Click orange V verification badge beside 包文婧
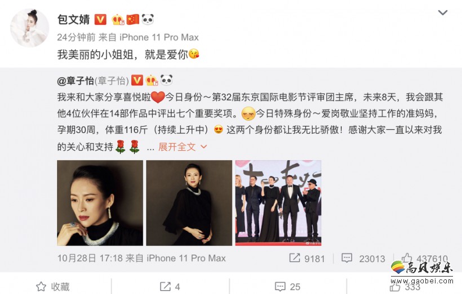The image size is (462, 294). [100, 20]
